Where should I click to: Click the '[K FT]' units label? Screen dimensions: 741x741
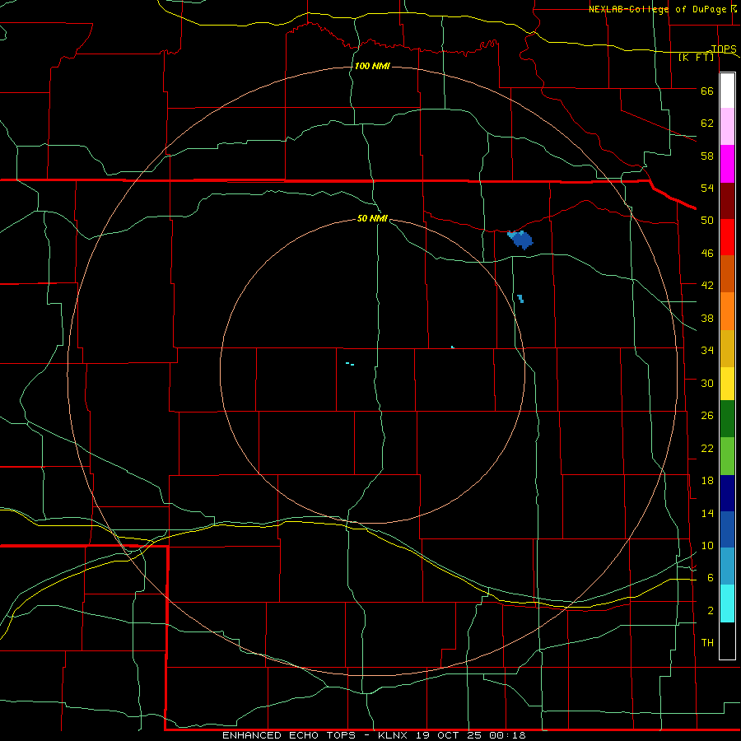pos(696,58)
